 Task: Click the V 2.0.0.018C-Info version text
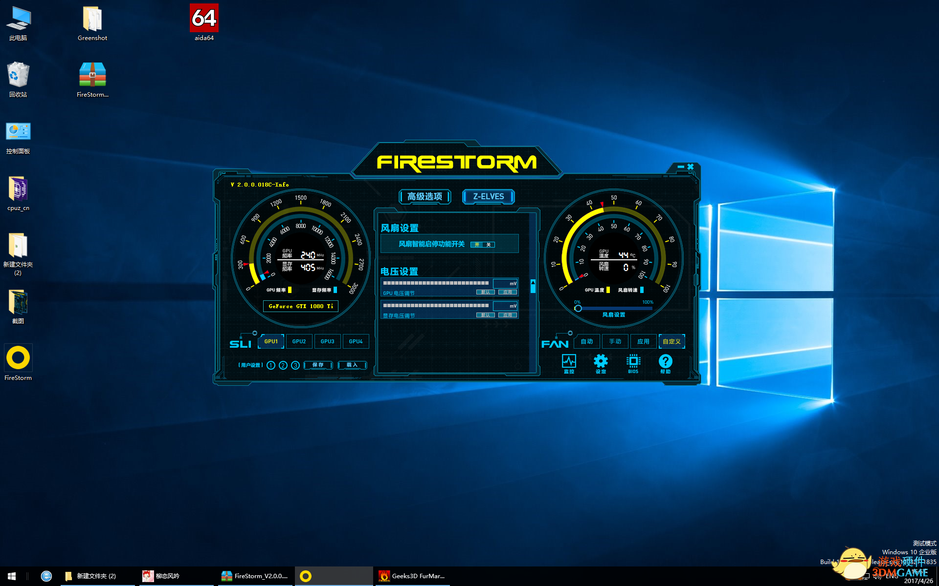[x=260, y=185]
